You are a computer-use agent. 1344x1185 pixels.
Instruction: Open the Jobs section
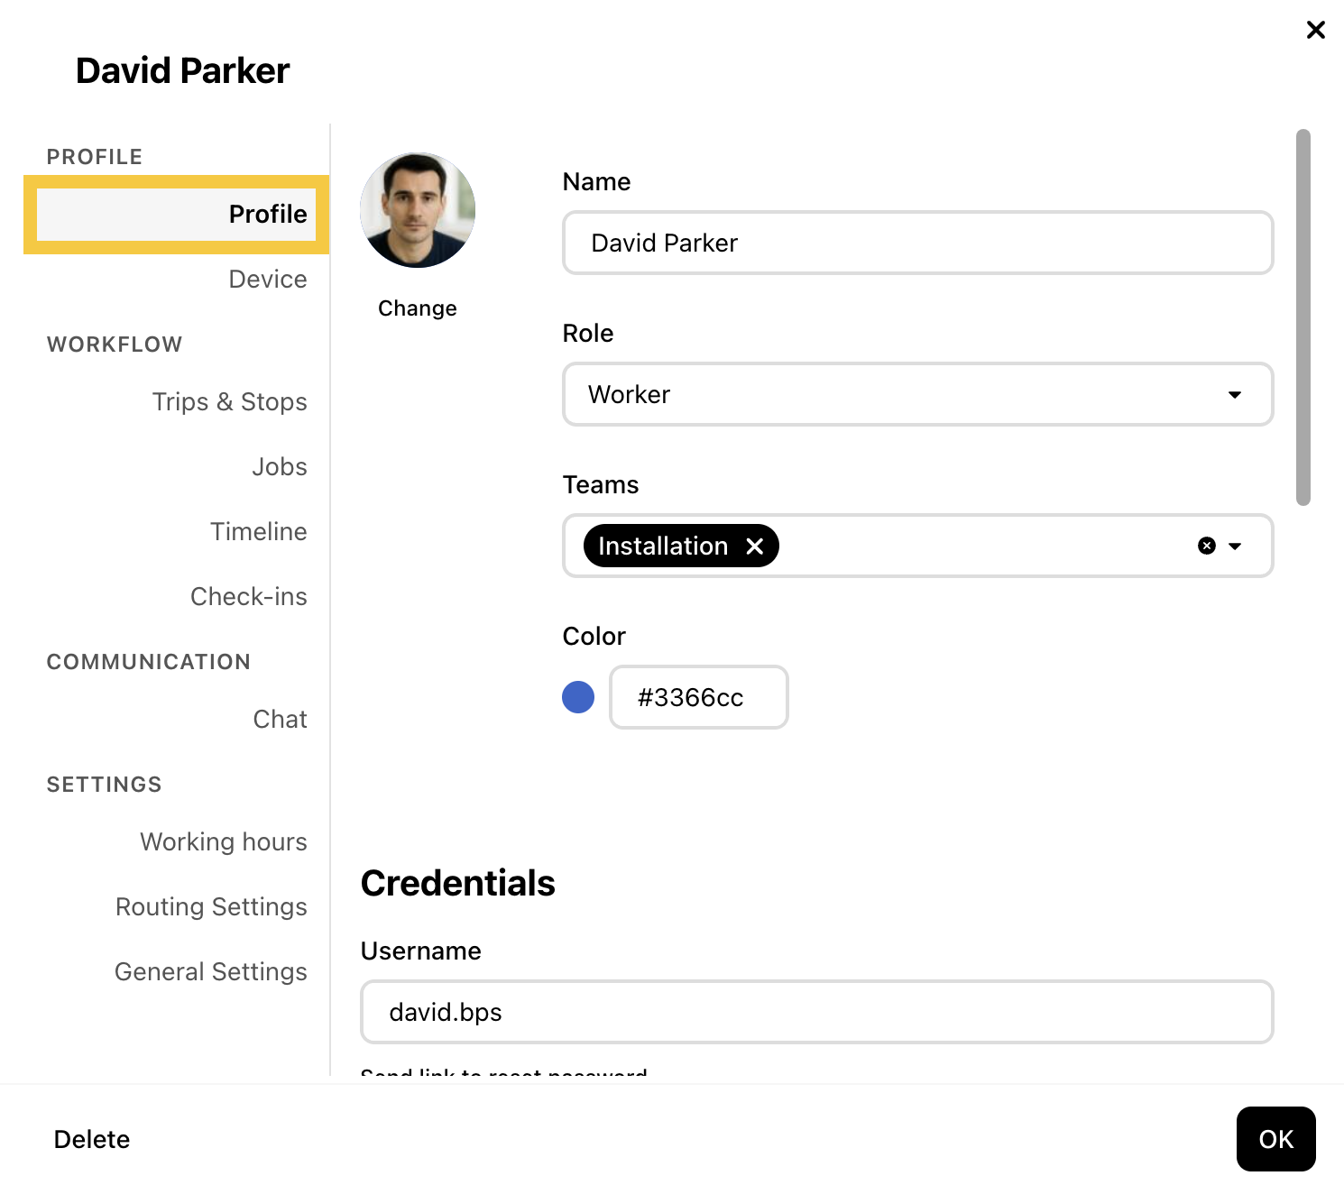(x=279, y=467)
